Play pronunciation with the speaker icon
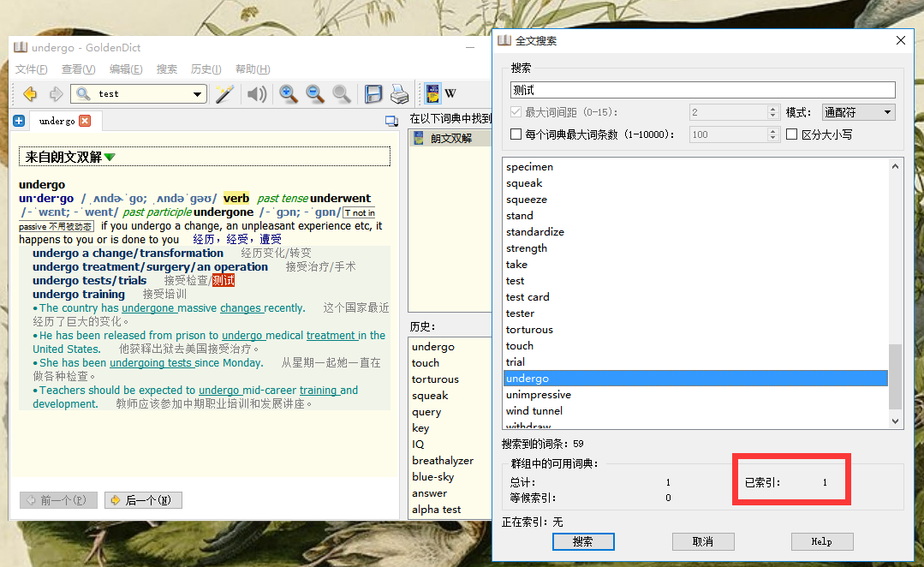 pos(257,93)
